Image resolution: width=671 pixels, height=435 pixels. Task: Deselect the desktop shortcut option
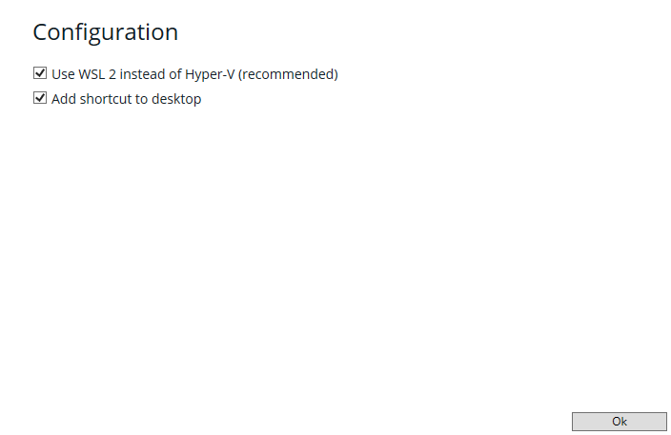click(x=40, y=98)
